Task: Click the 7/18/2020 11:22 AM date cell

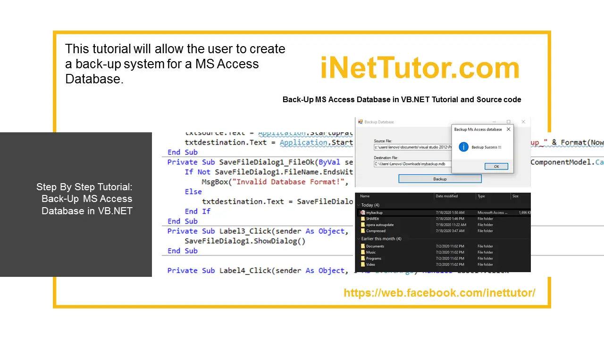Action: pyautogui.click(x=451, y=225)
